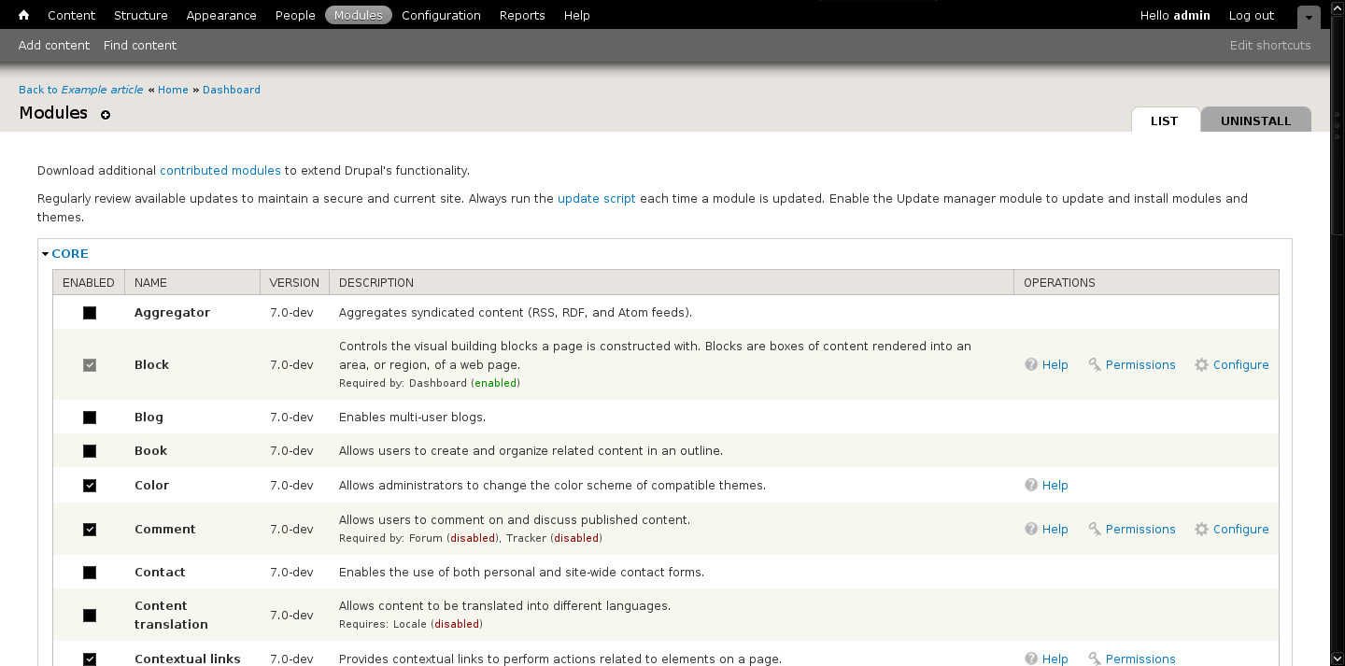The width and height of the screenshot is (1345, 666).
Task: Click the vertical scrollbar on the right
Action: coord(1337,374)
